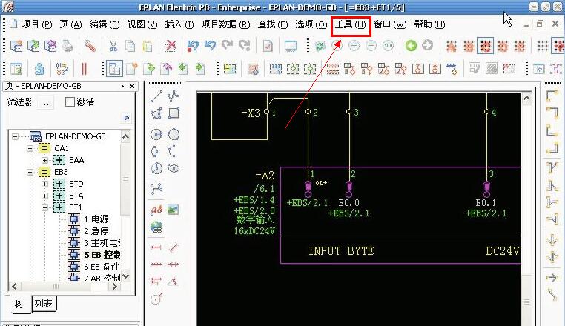Select the Ellipse drawing tool
This screenshot has width=565, height=326.
pos(174,168)
